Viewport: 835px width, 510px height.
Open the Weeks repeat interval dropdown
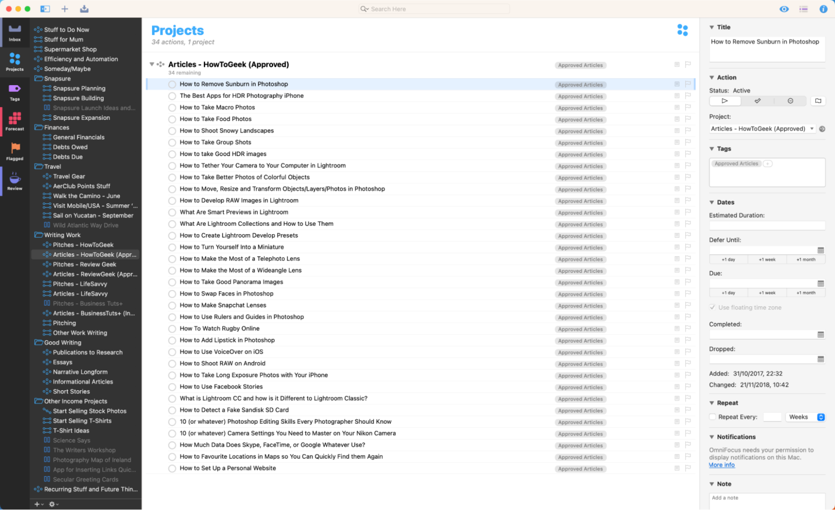pos(805,417)
